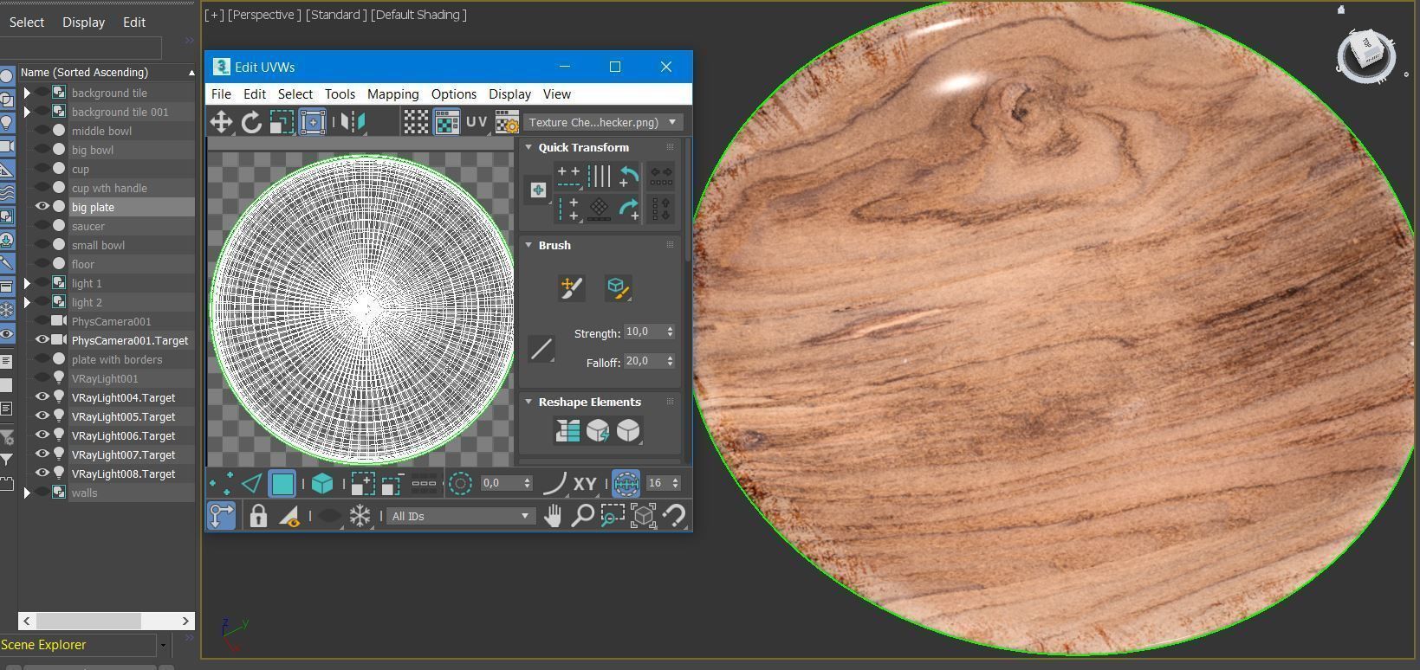
Task: Activate the Scale selected subobjects tool
Action: click(282, 122)
